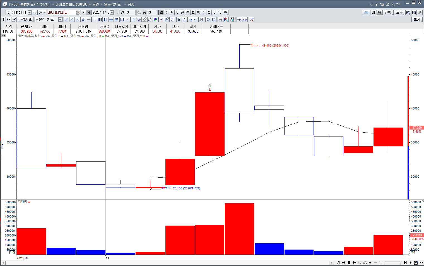Adjust the chart zoom slider at bottom
This screenshot has width=424, height=266.
pyautogui.click(x=393, y=262)
